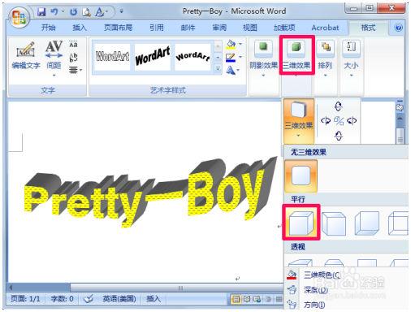Expand the WordArt styles gallery
Image resolution: width=411 pixels, height=312 pixels.
coord(218,69)
